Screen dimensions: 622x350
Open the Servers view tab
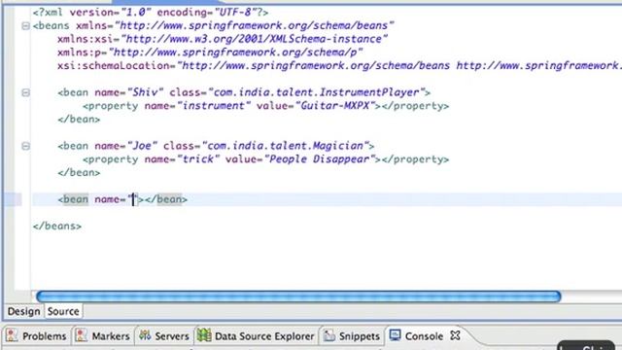[164, 336]
